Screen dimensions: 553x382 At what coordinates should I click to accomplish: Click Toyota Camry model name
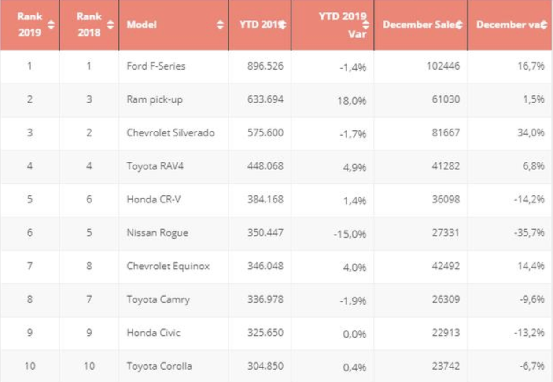[x=158, y=300]
